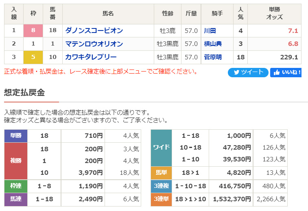Click the 4,820円 exacta payout
The image size is (308, 211).
(x=239, y=173)
